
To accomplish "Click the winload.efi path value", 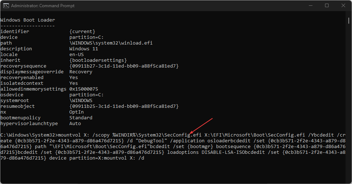I will (111, 43).
